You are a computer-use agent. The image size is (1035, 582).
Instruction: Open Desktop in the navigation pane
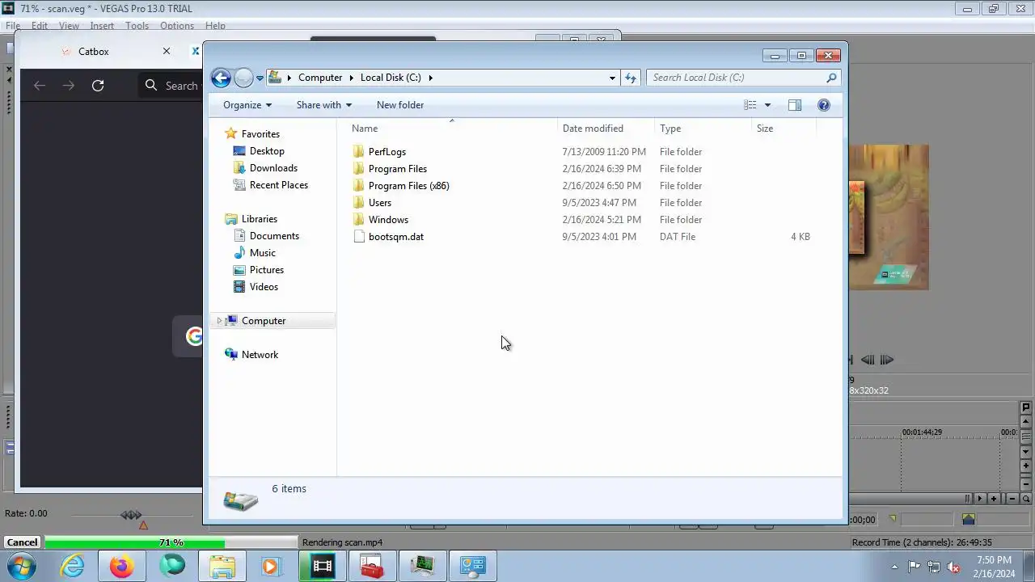[x=267, y=151]
